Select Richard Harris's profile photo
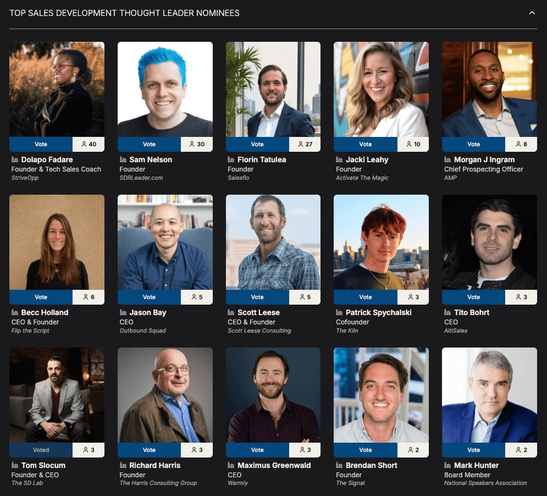The width and height of the screenshot is (547, 496). 165,395
